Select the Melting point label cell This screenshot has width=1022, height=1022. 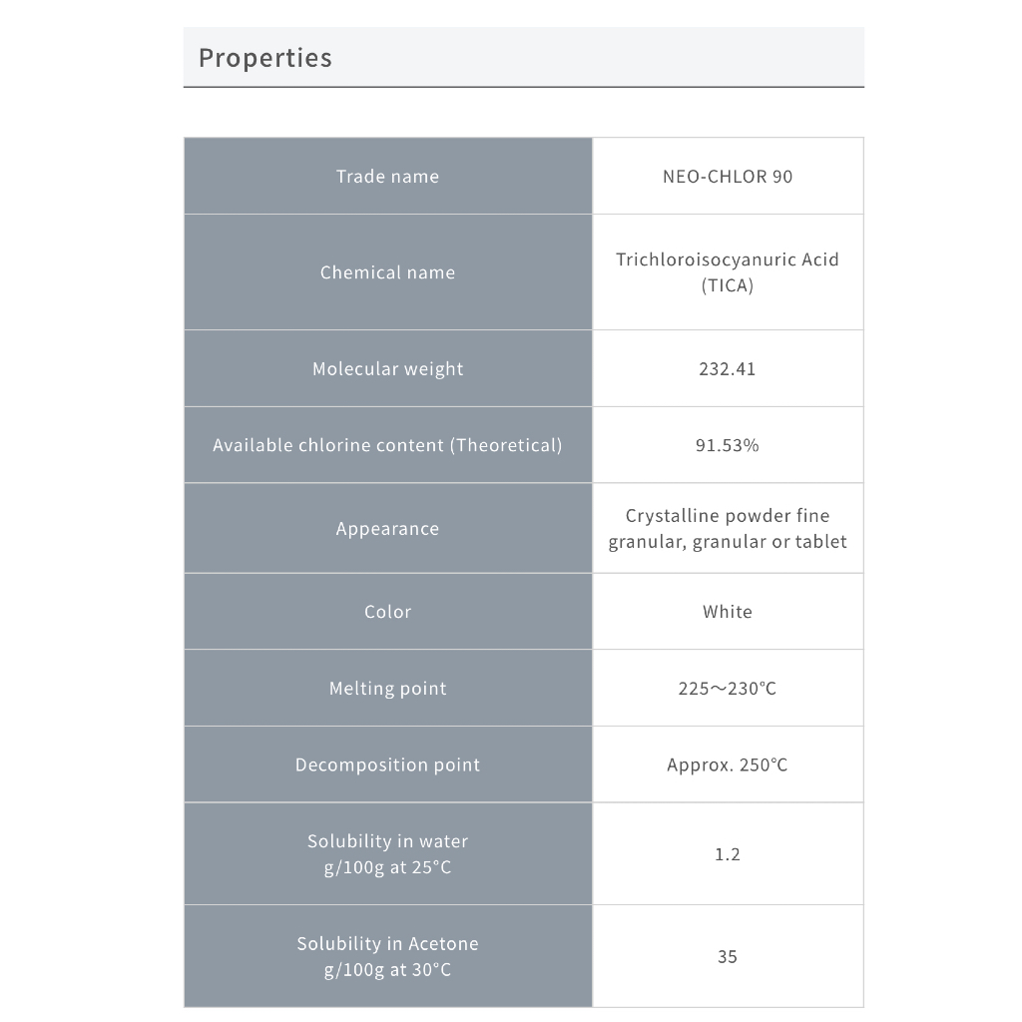[x=388, y=688]
